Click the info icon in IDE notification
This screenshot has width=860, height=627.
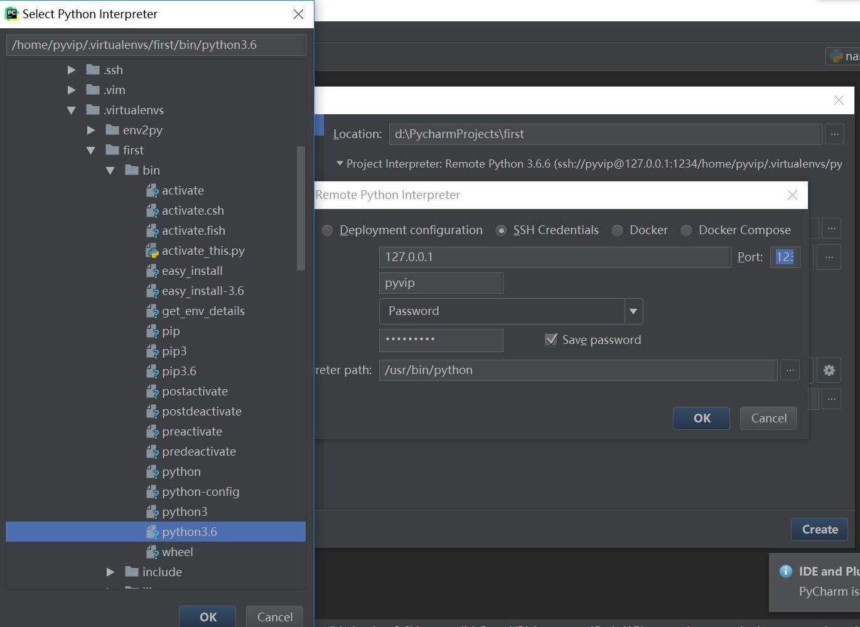(785, 571)
